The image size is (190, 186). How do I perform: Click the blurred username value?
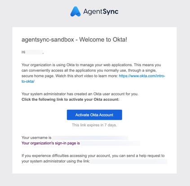point(90,138)
